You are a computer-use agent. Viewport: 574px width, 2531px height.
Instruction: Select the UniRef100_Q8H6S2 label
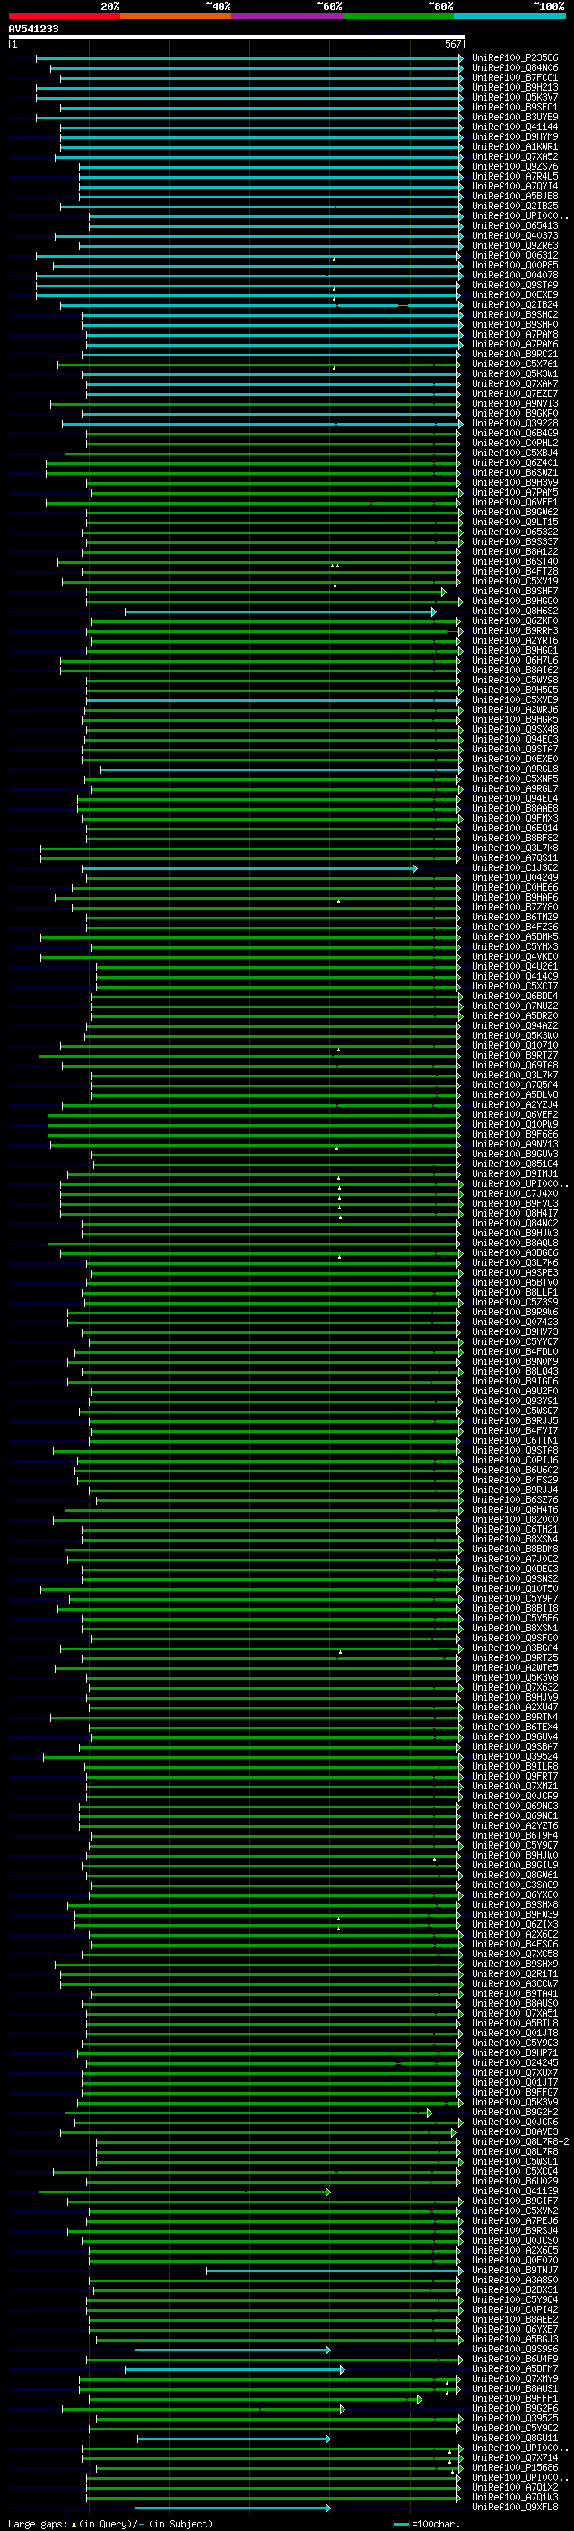point(514,611)
